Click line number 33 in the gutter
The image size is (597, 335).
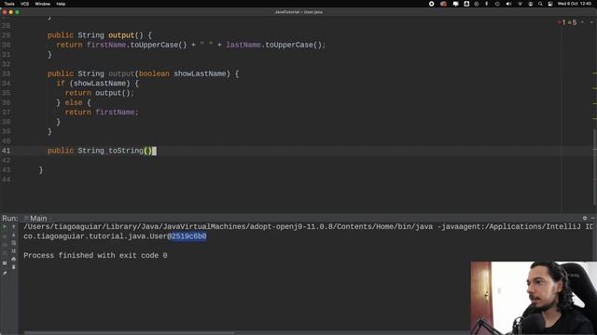[x=7, y=74]
